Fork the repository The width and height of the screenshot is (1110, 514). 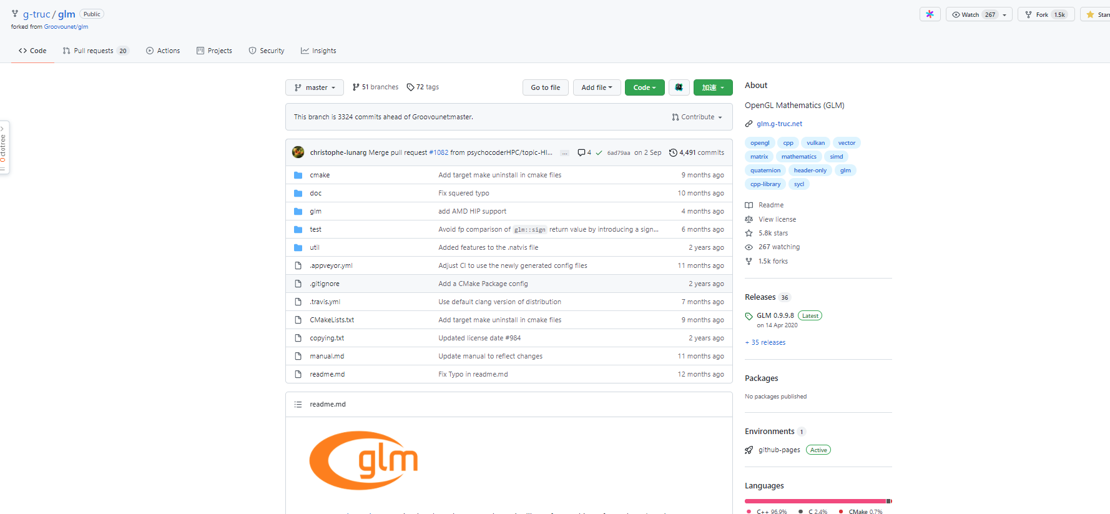click(1046, 14)
